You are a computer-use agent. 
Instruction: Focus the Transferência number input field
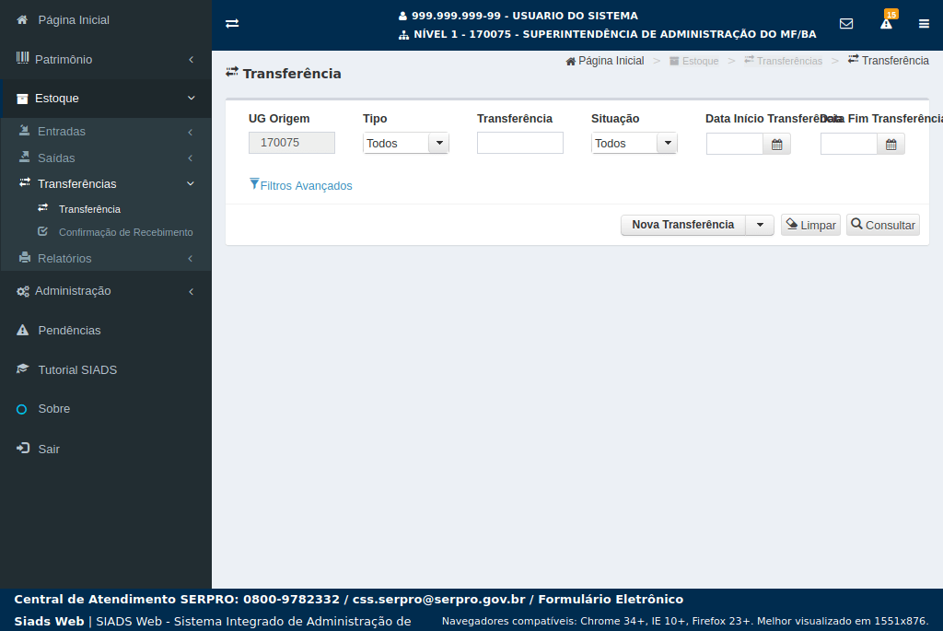(520, 143)
